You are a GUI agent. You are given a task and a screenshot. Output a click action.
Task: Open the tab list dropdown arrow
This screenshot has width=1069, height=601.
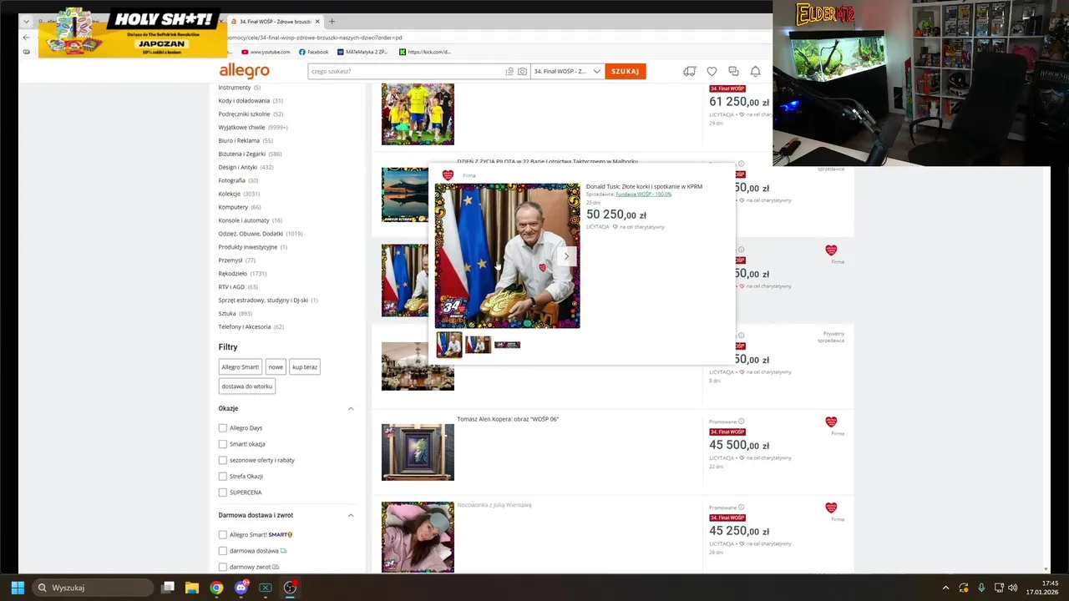26,21
